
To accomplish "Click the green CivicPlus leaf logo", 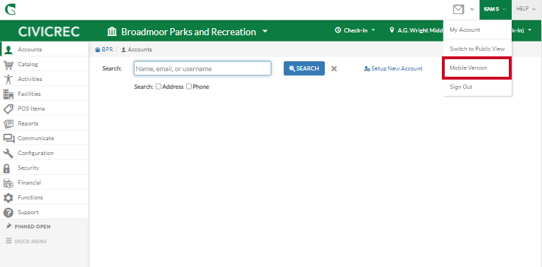I will click(x=10, y=9).
